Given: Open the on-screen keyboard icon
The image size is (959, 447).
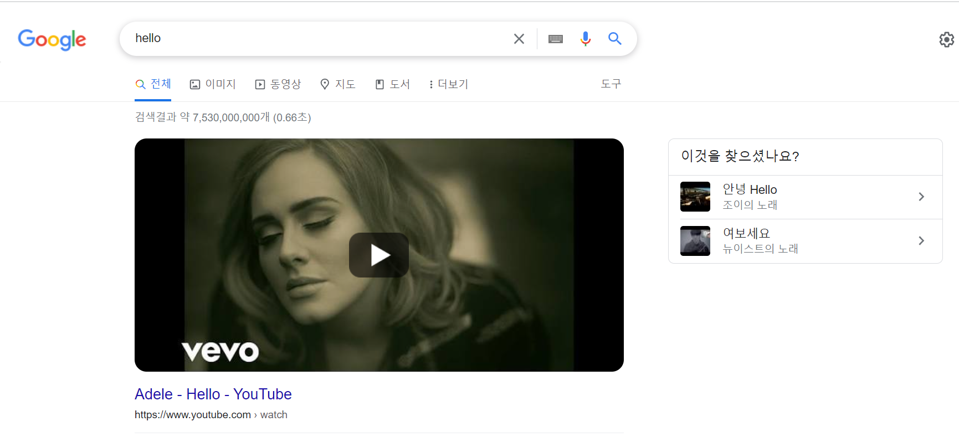Looking at the screenshot, I should [x=556, y=39].
